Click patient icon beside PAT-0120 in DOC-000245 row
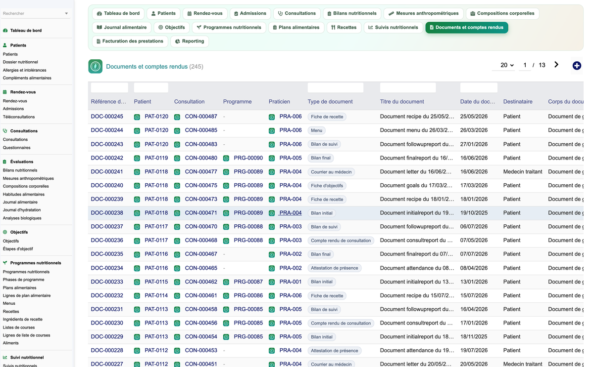The width and height of the screenshot is (594, 367). (137, 117)
